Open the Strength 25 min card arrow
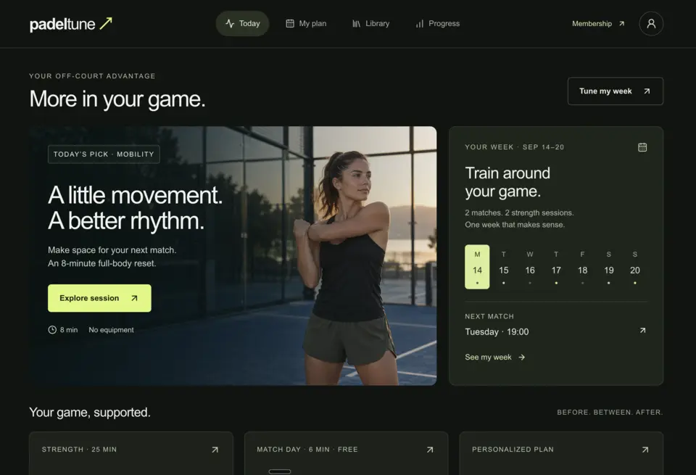 point(215,450)
